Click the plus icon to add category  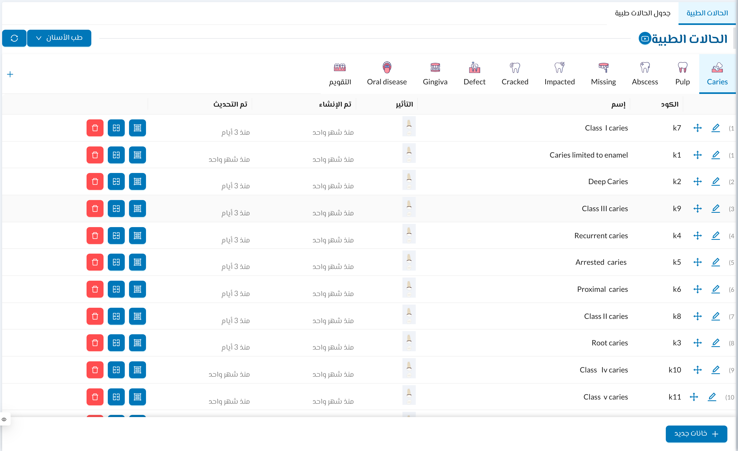pyautogui.click(x=10, y=74)
